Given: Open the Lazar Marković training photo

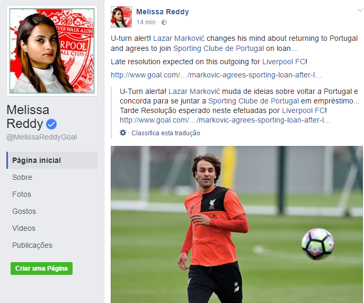Looking at the screenshot, I should (x=236, y=224).
